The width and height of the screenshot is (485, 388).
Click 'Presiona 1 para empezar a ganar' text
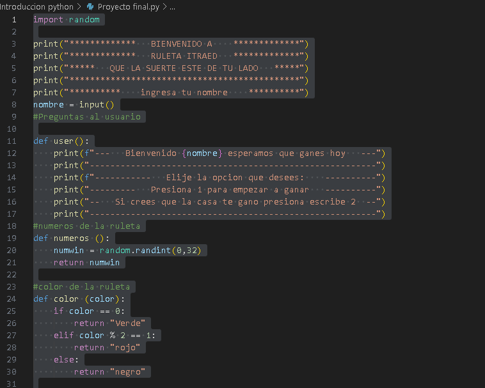pos(230,190)
